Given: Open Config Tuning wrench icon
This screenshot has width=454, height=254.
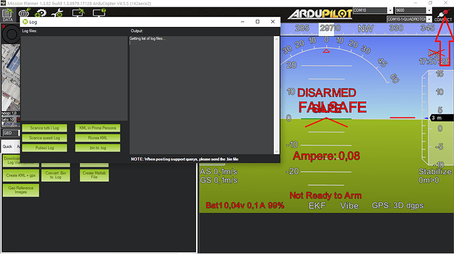Looking at the screenshot, I should pyautogui.click(x=58, y=12).
